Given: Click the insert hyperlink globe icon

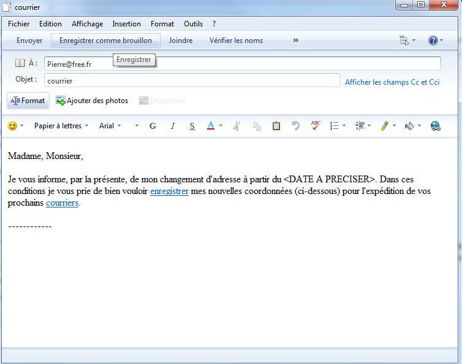Looking at the screenshot, I should (x=436, y=126).
